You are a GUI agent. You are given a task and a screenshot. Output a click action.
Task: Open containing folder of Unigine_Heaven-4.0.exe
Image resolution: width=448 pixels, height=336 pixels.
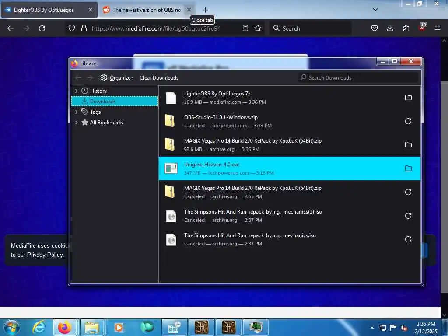pos(408,168)
